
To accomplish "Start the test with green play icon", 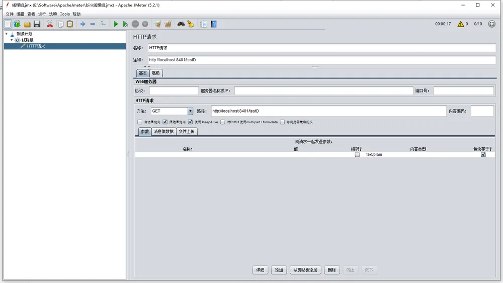I will [x=116, y=24].
